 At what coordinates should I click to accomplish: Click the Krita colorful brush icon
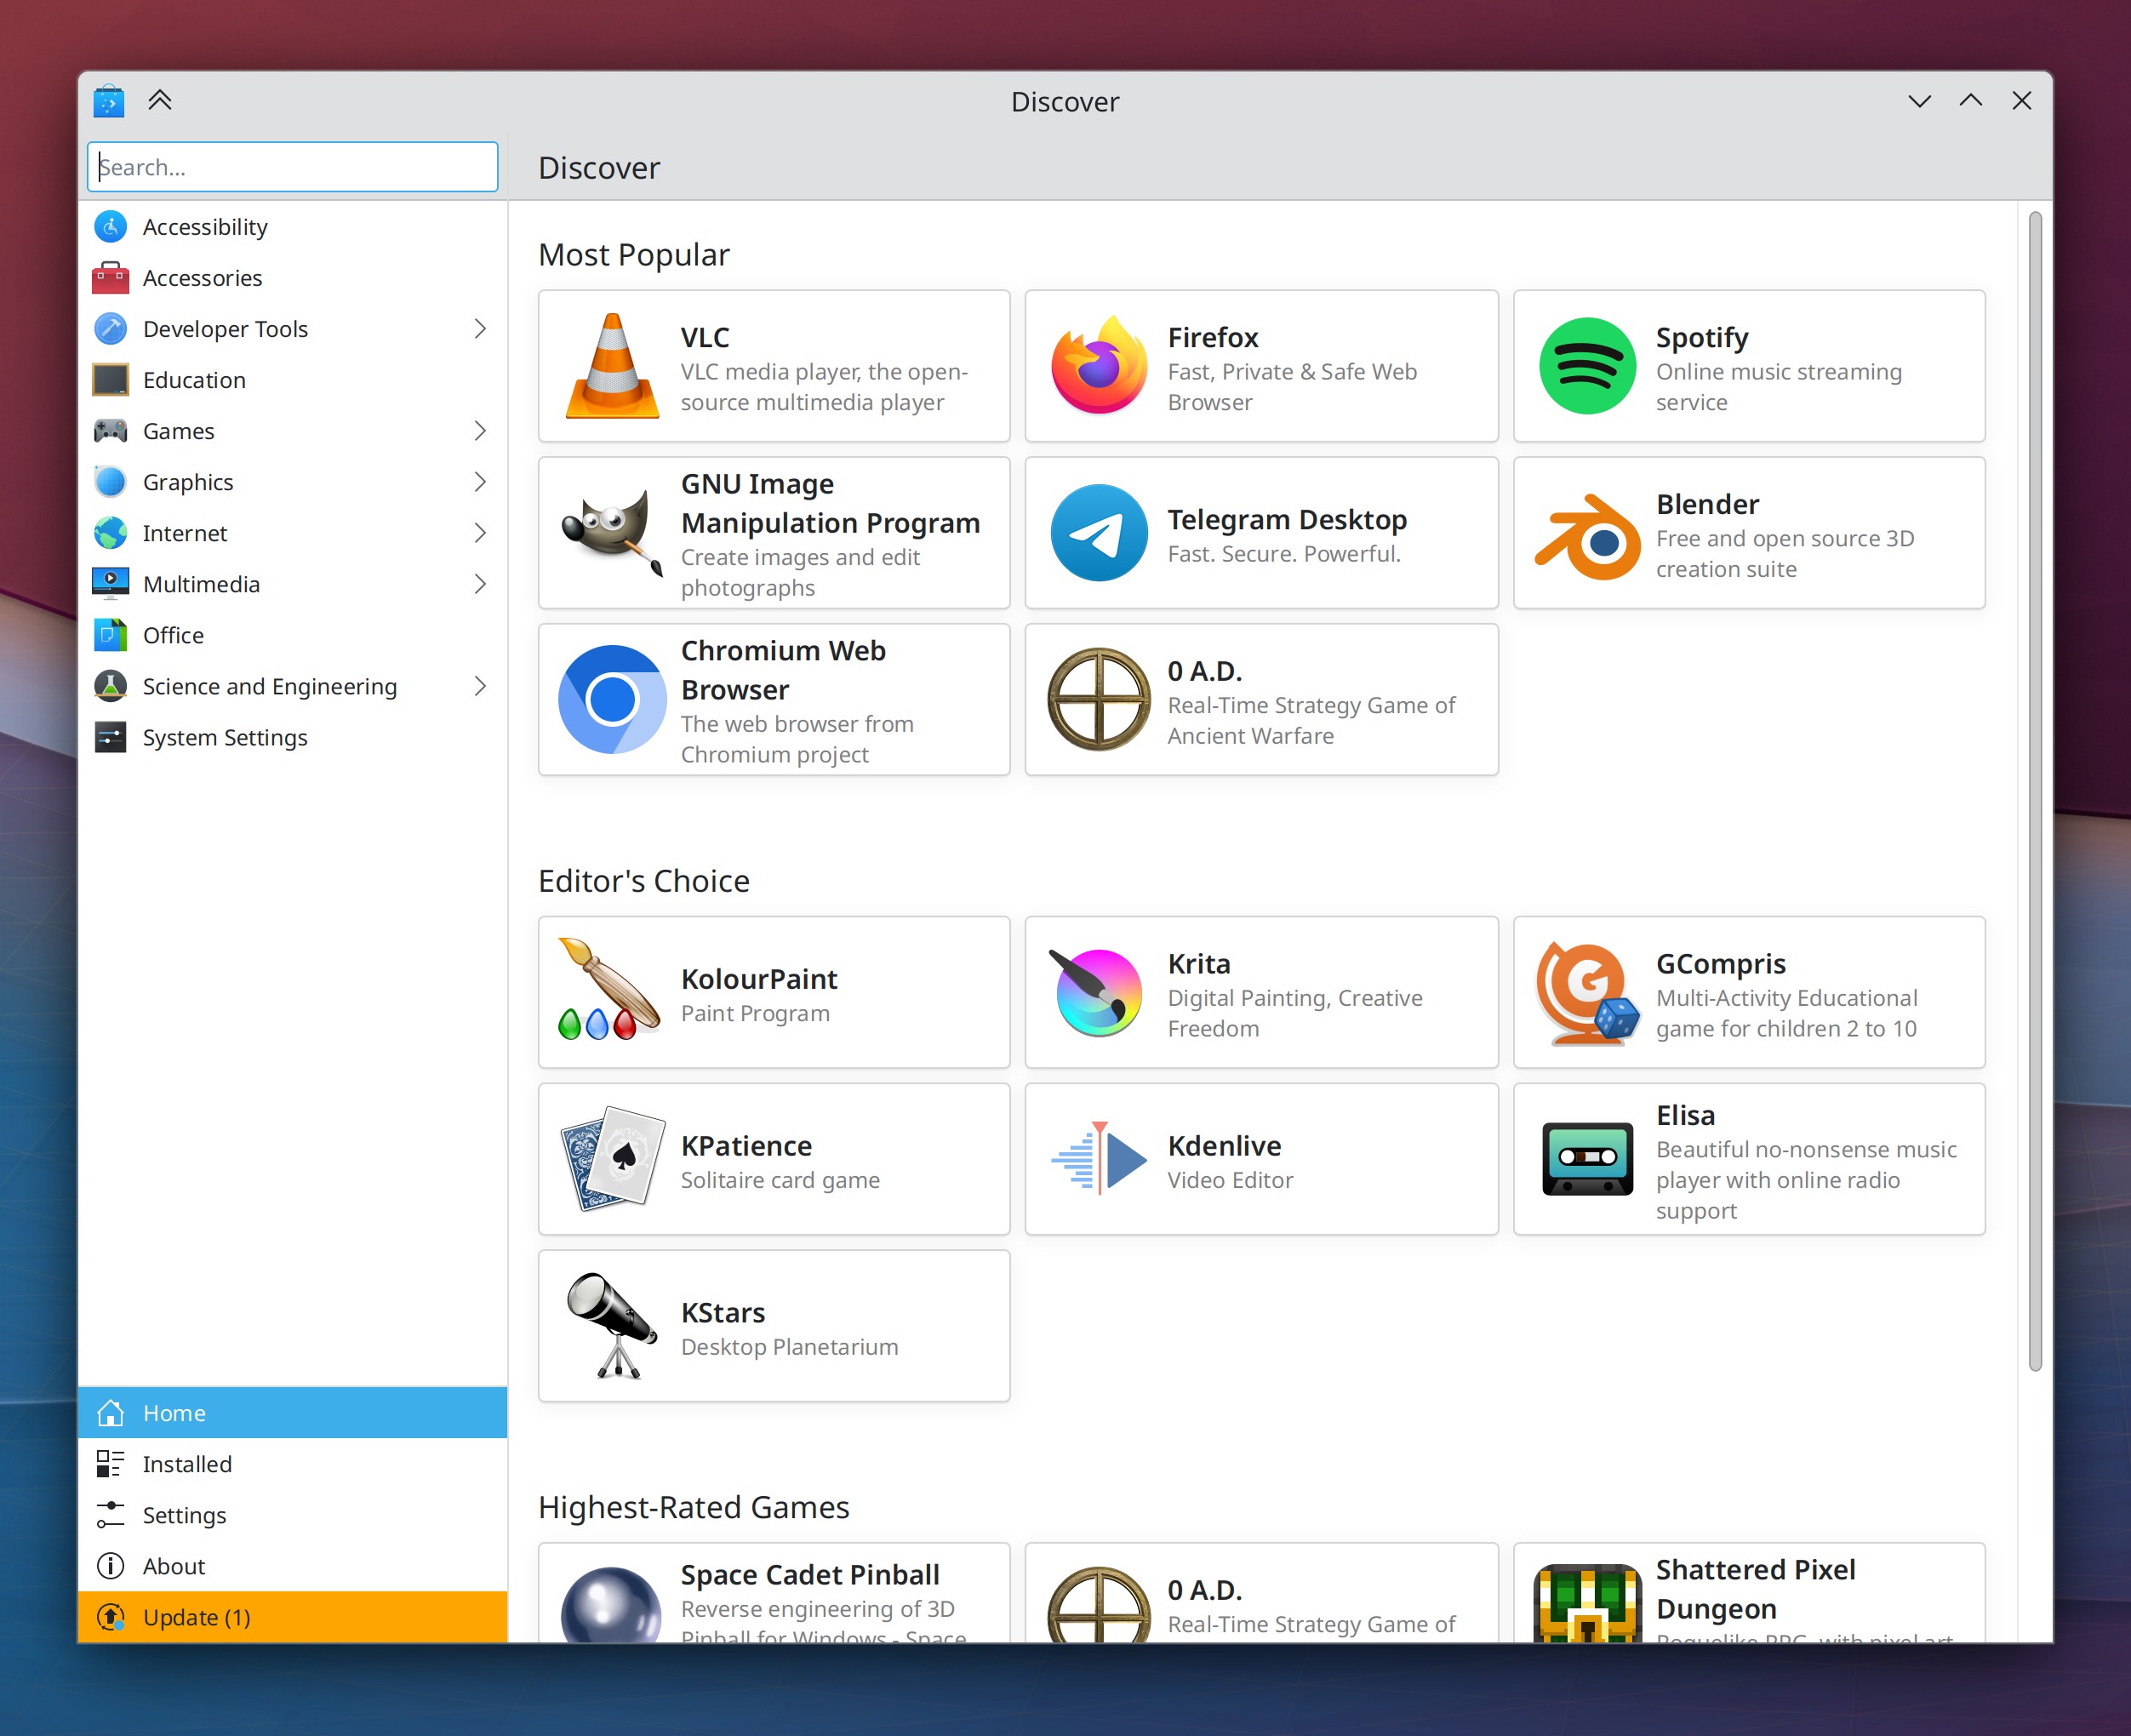point(1098,992)
